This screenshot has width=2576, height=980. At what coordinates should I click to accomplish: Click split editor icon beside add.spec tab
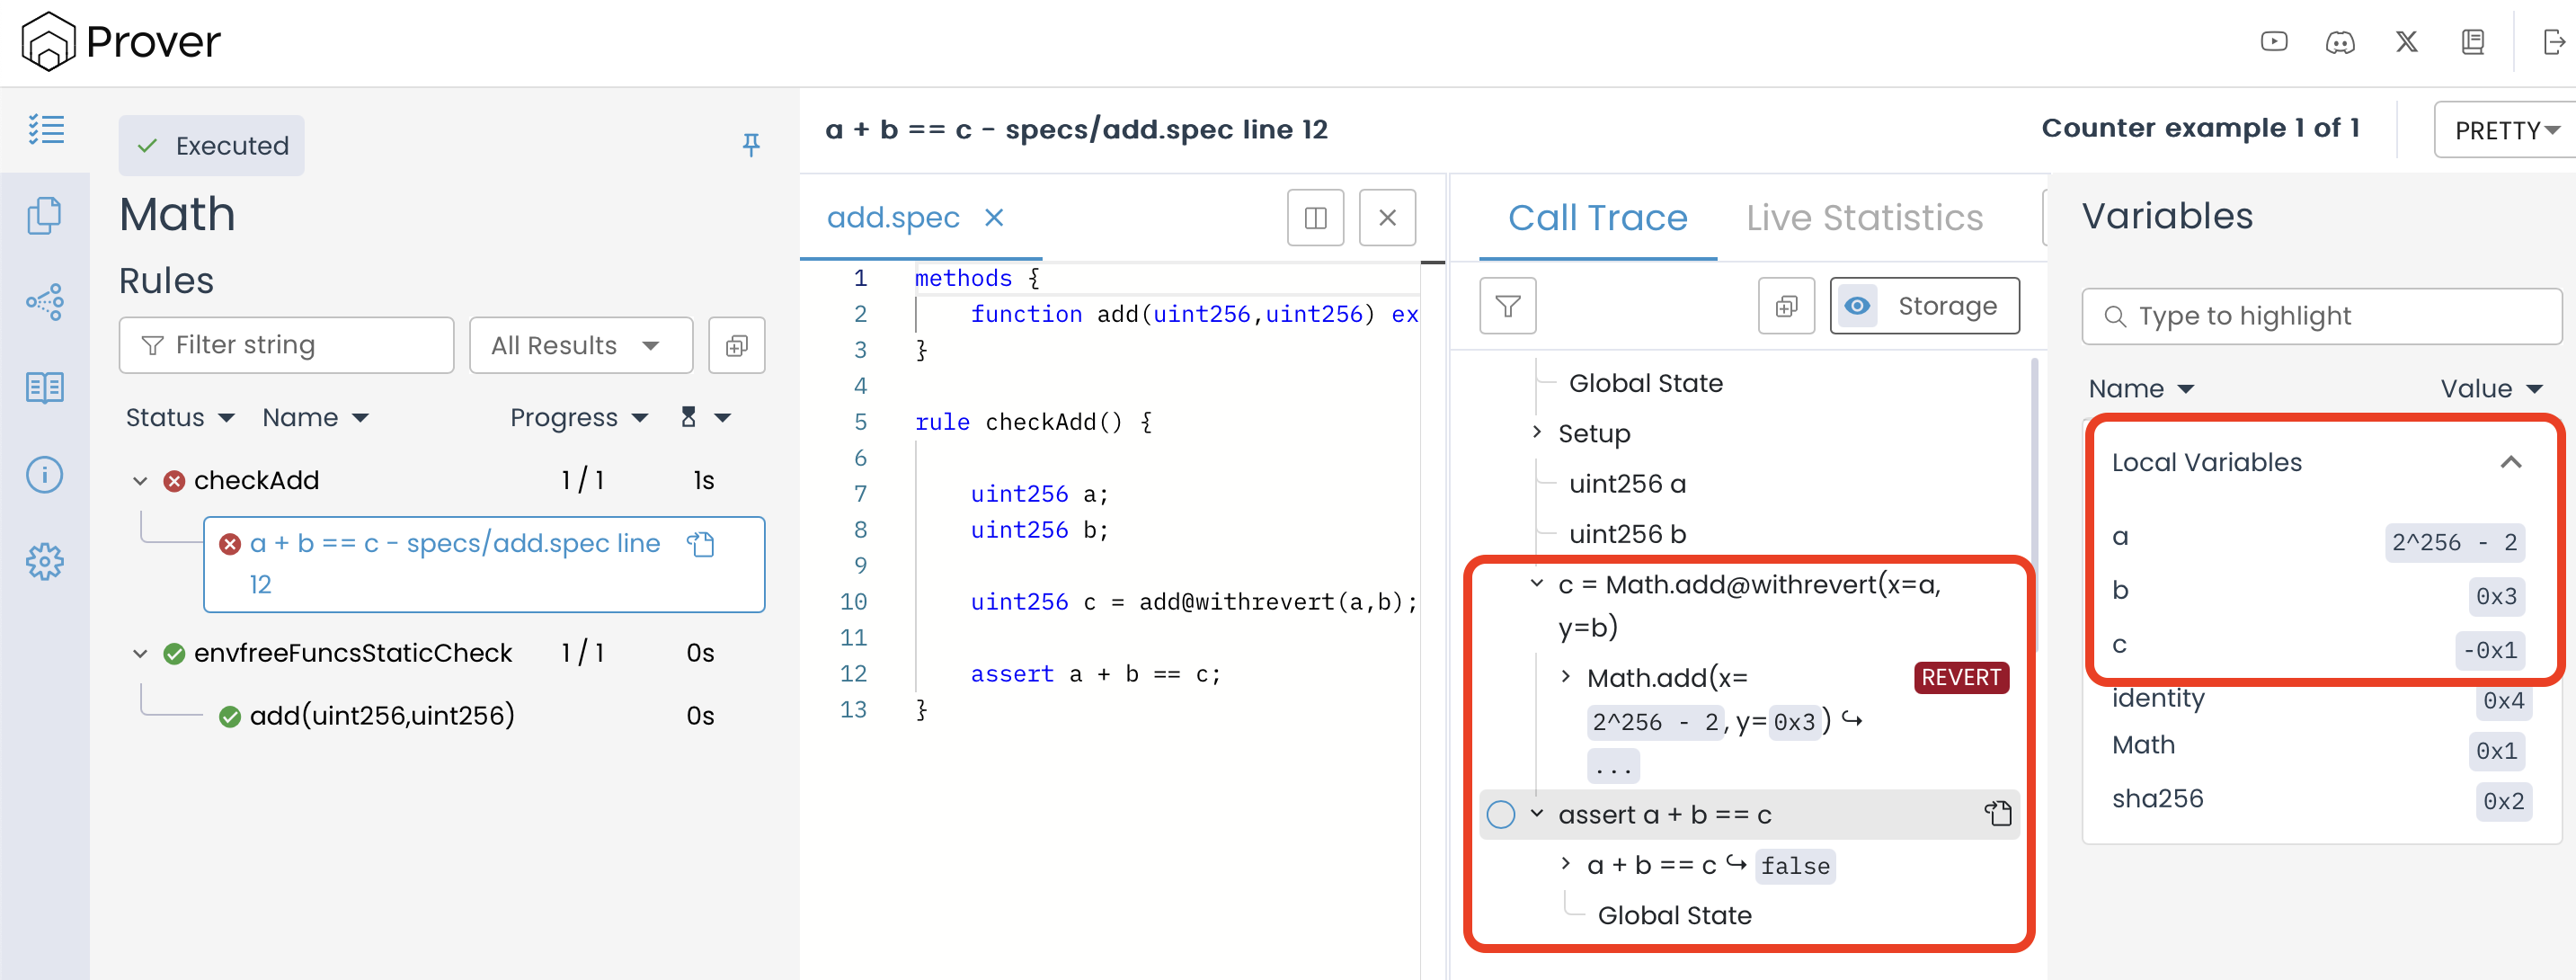[1315, 218]
